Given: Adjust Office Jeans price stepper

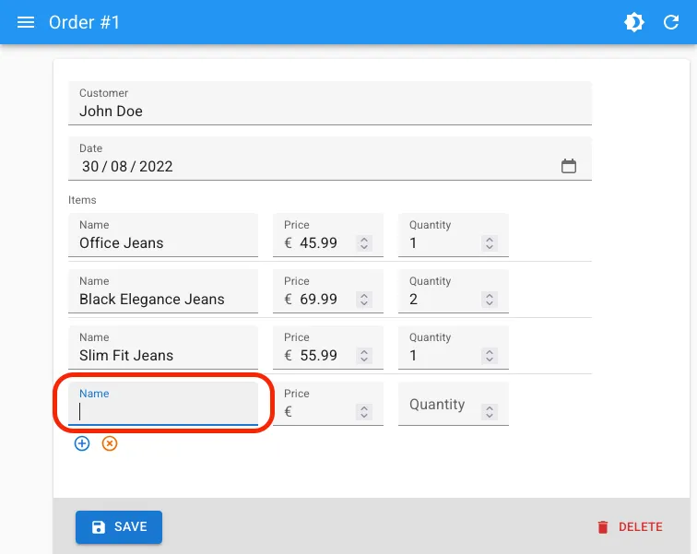Looking at the screenshot, I should click(364, 243).
